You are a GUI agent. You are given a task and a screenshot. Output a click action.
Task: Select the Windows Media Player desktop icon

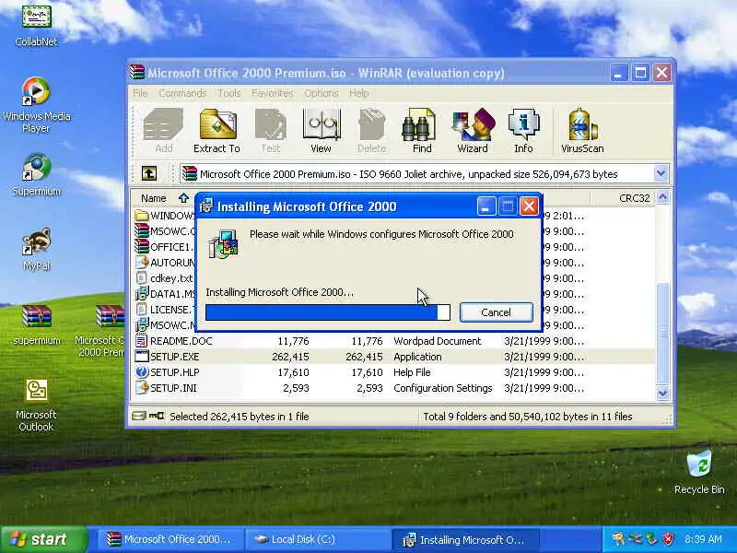[x=36, y=105]
